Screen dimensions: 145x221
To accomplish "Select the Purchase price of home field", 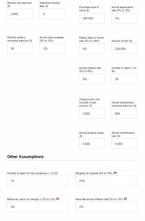I will coord(92,18).
